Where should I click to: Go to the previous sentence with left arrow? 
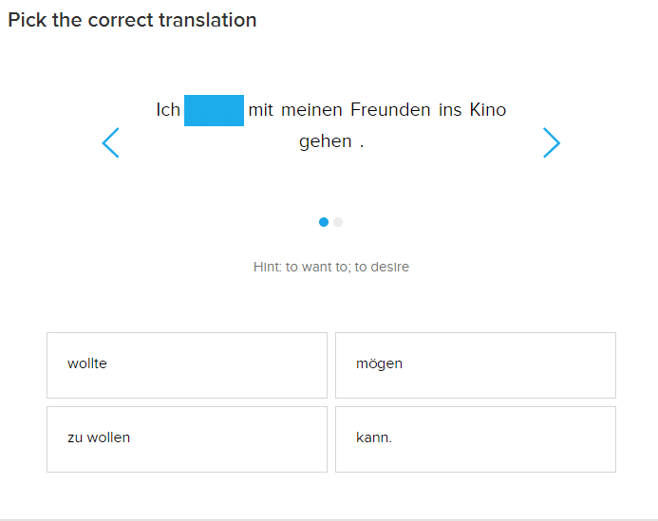(x=111, y=142)
